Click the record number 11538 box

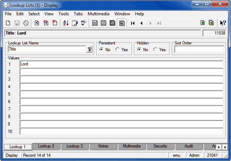coord(214,33)
